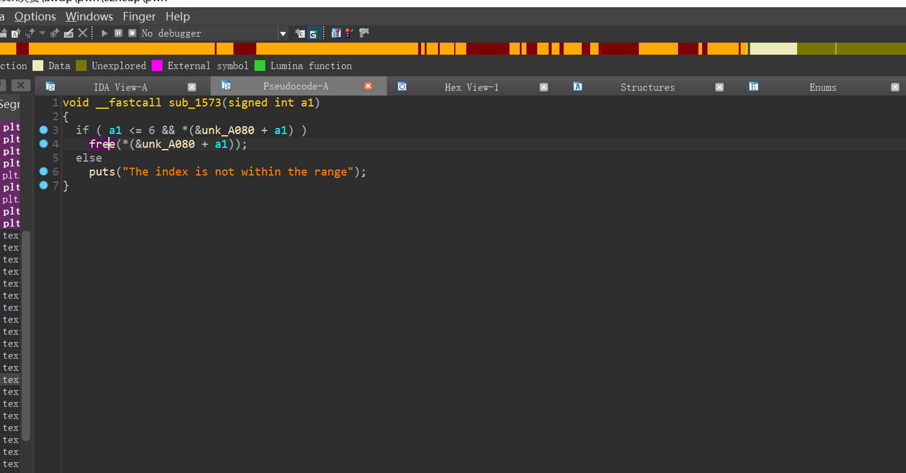Viewport: 906px width, 473px height.
Task: Stop the debugged process with square icon
Action: pyautogui.click(x=132, y=33)
